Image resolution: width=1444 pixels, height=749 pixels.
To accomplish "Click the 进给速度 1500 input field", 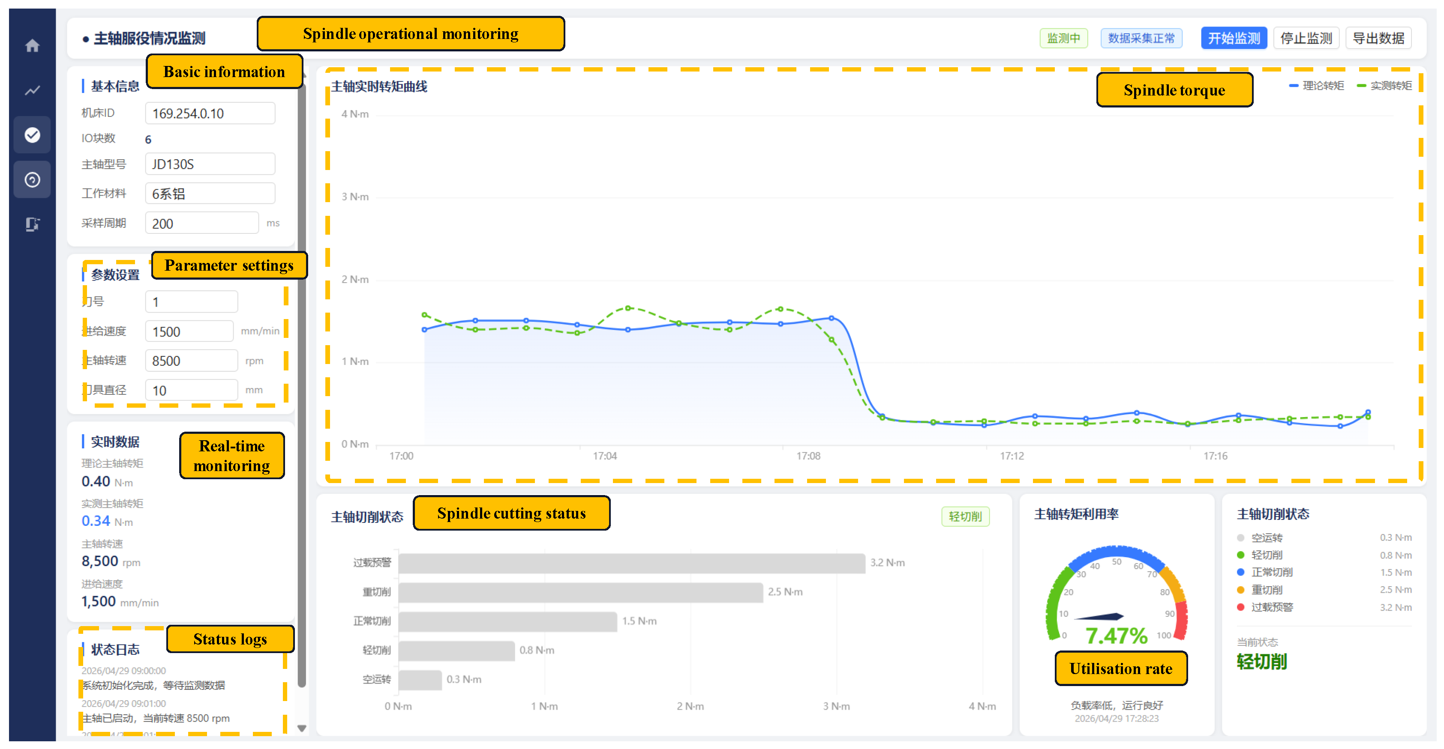I will click(x=189, y=331).
